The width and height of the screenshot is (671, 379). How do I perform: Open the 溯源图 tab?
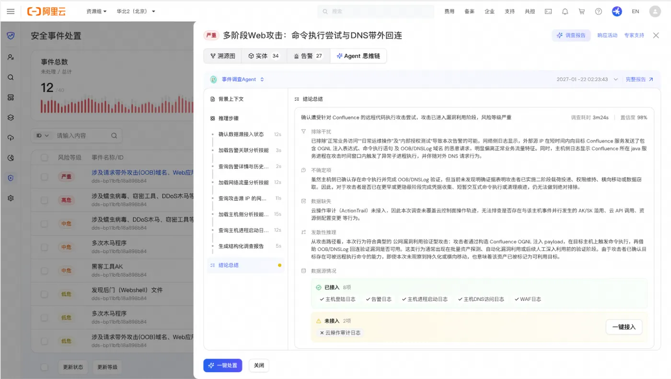pyautogui.click(x=223, y=56)
